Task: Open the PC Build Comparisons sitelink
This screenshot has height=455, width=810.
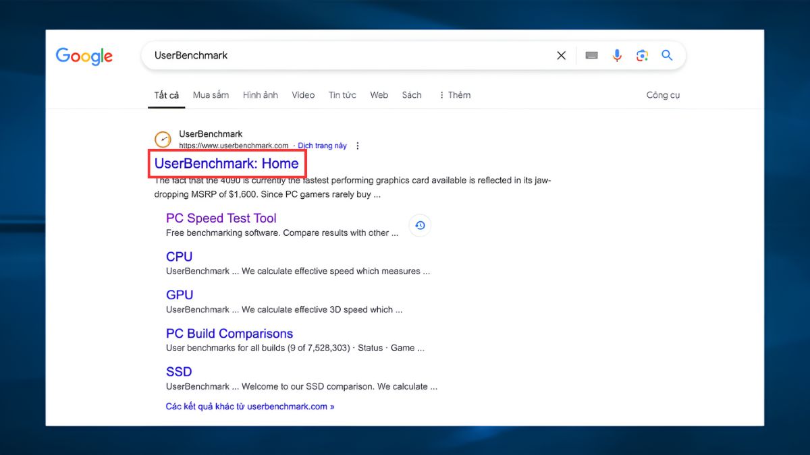Action: pyautogui.click(x=230, y=334)
